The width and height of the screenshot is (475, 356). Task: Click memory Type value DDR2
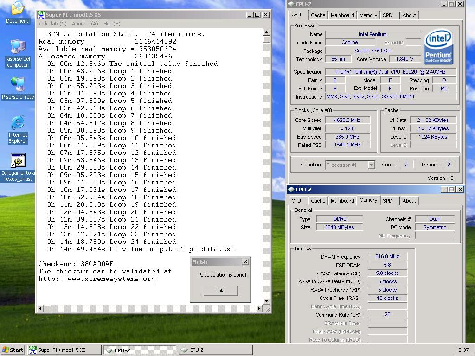tap(340, 219)
